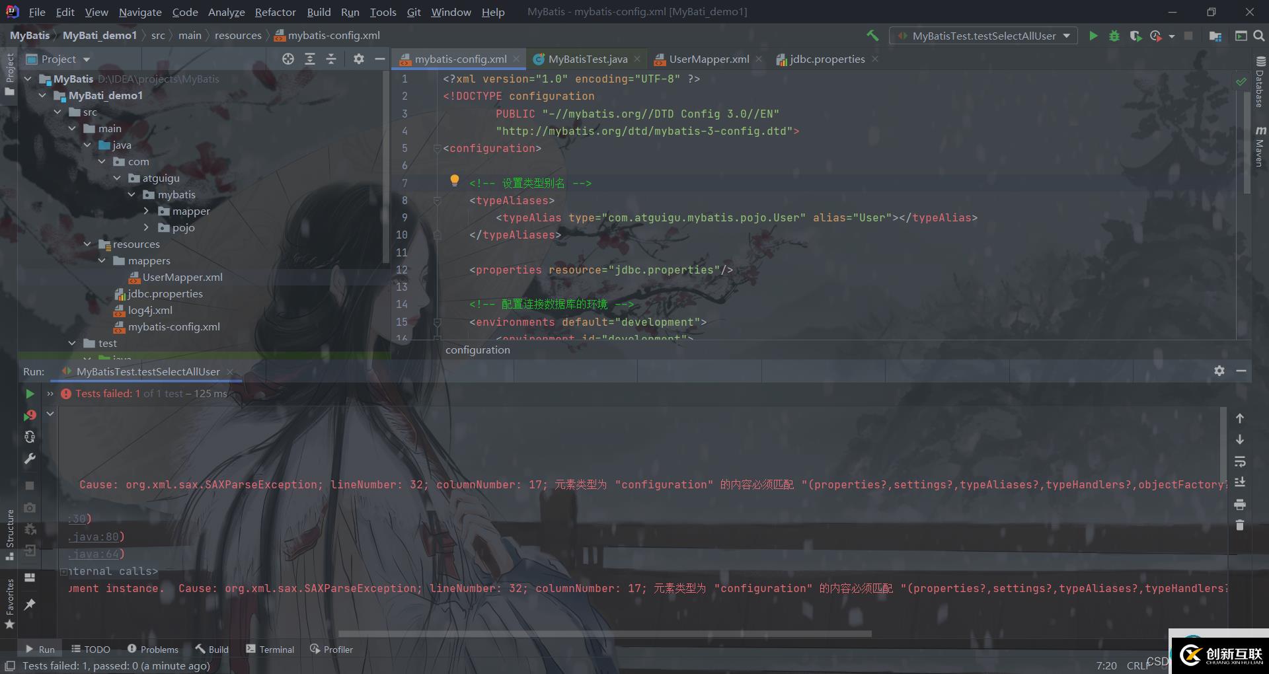
Task: Collapse the mappers folder node
Action: [x=102, y=260]
